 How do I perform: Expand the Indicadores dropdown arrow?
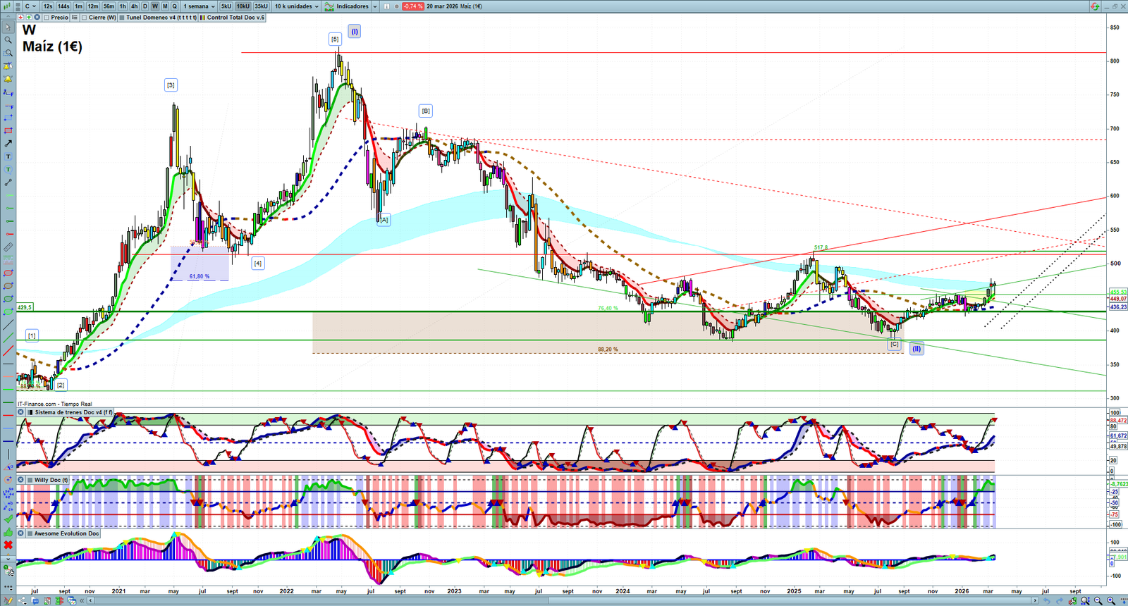click(374, 6)
